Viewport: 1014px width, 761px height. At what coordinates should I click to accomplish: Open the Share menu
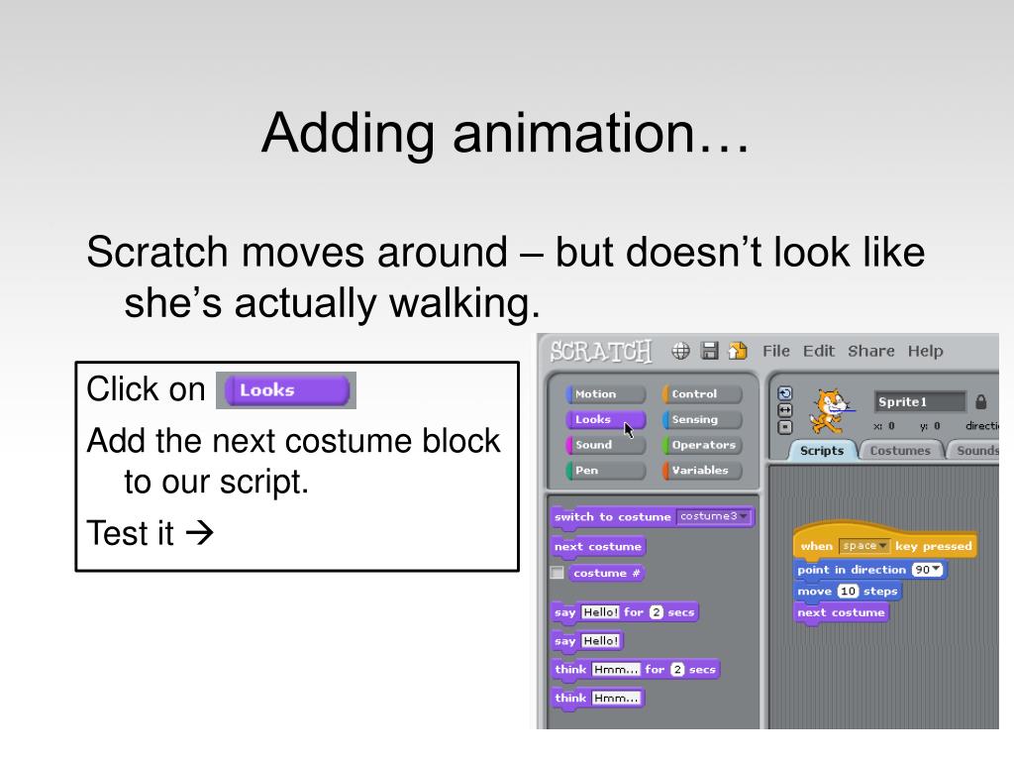tap(871, 351)
